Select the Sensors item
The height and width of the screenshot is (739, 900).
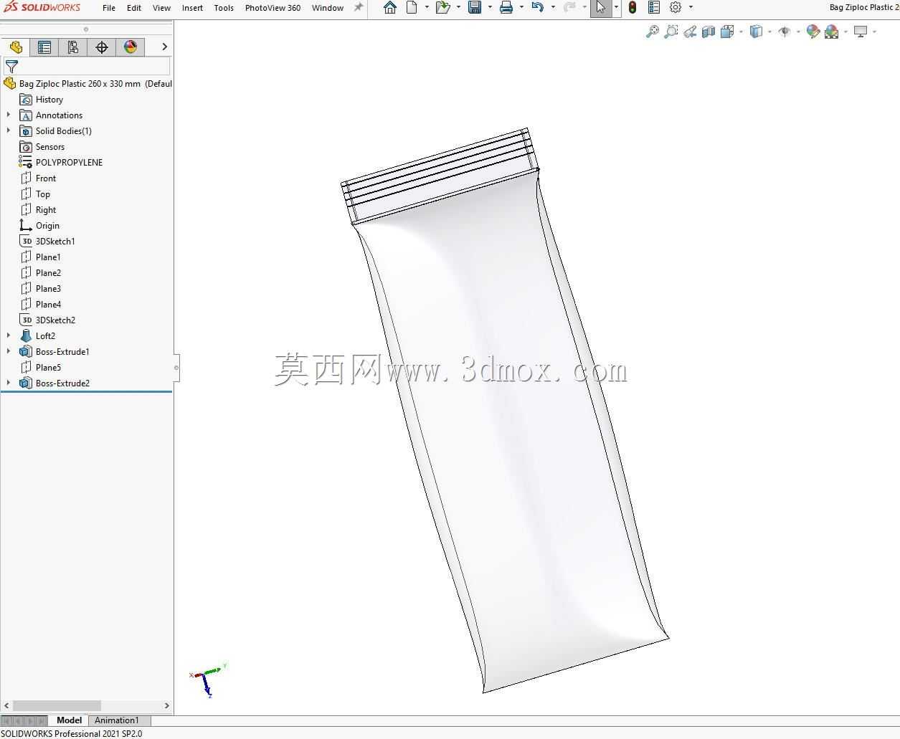tap(42, 147)
